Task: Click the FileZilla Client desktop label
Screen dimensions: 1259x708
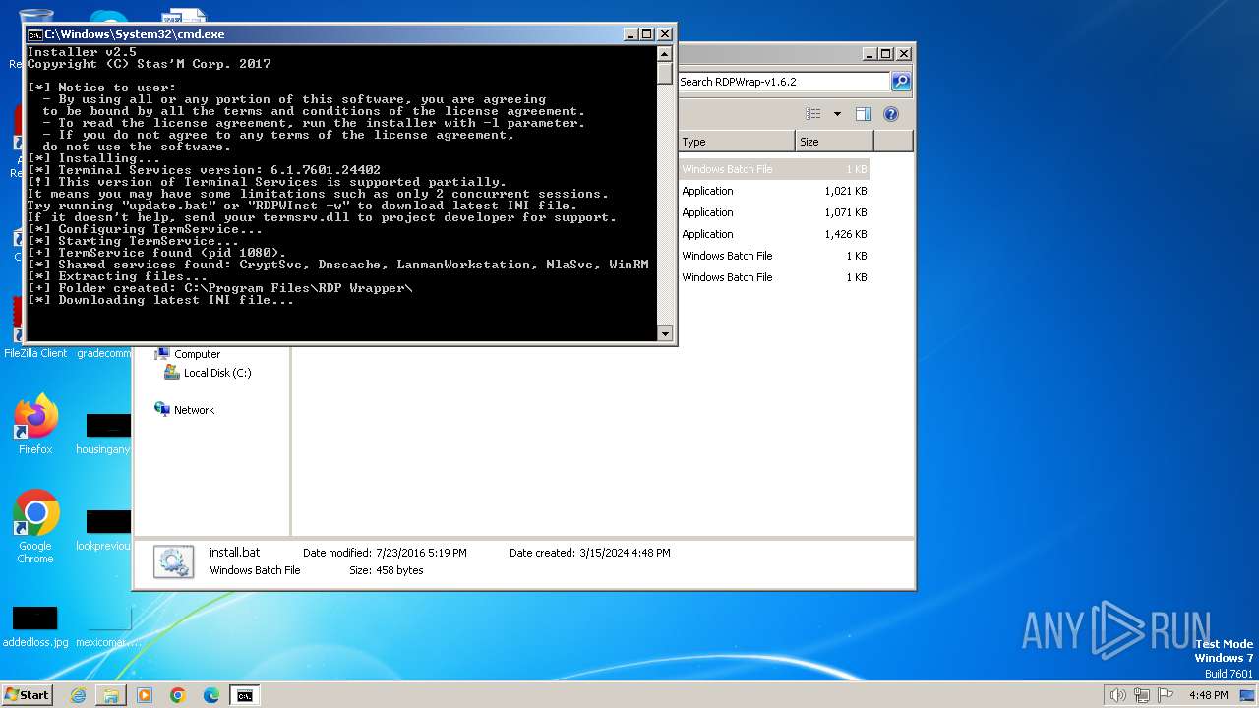Action: pos(35,353)
